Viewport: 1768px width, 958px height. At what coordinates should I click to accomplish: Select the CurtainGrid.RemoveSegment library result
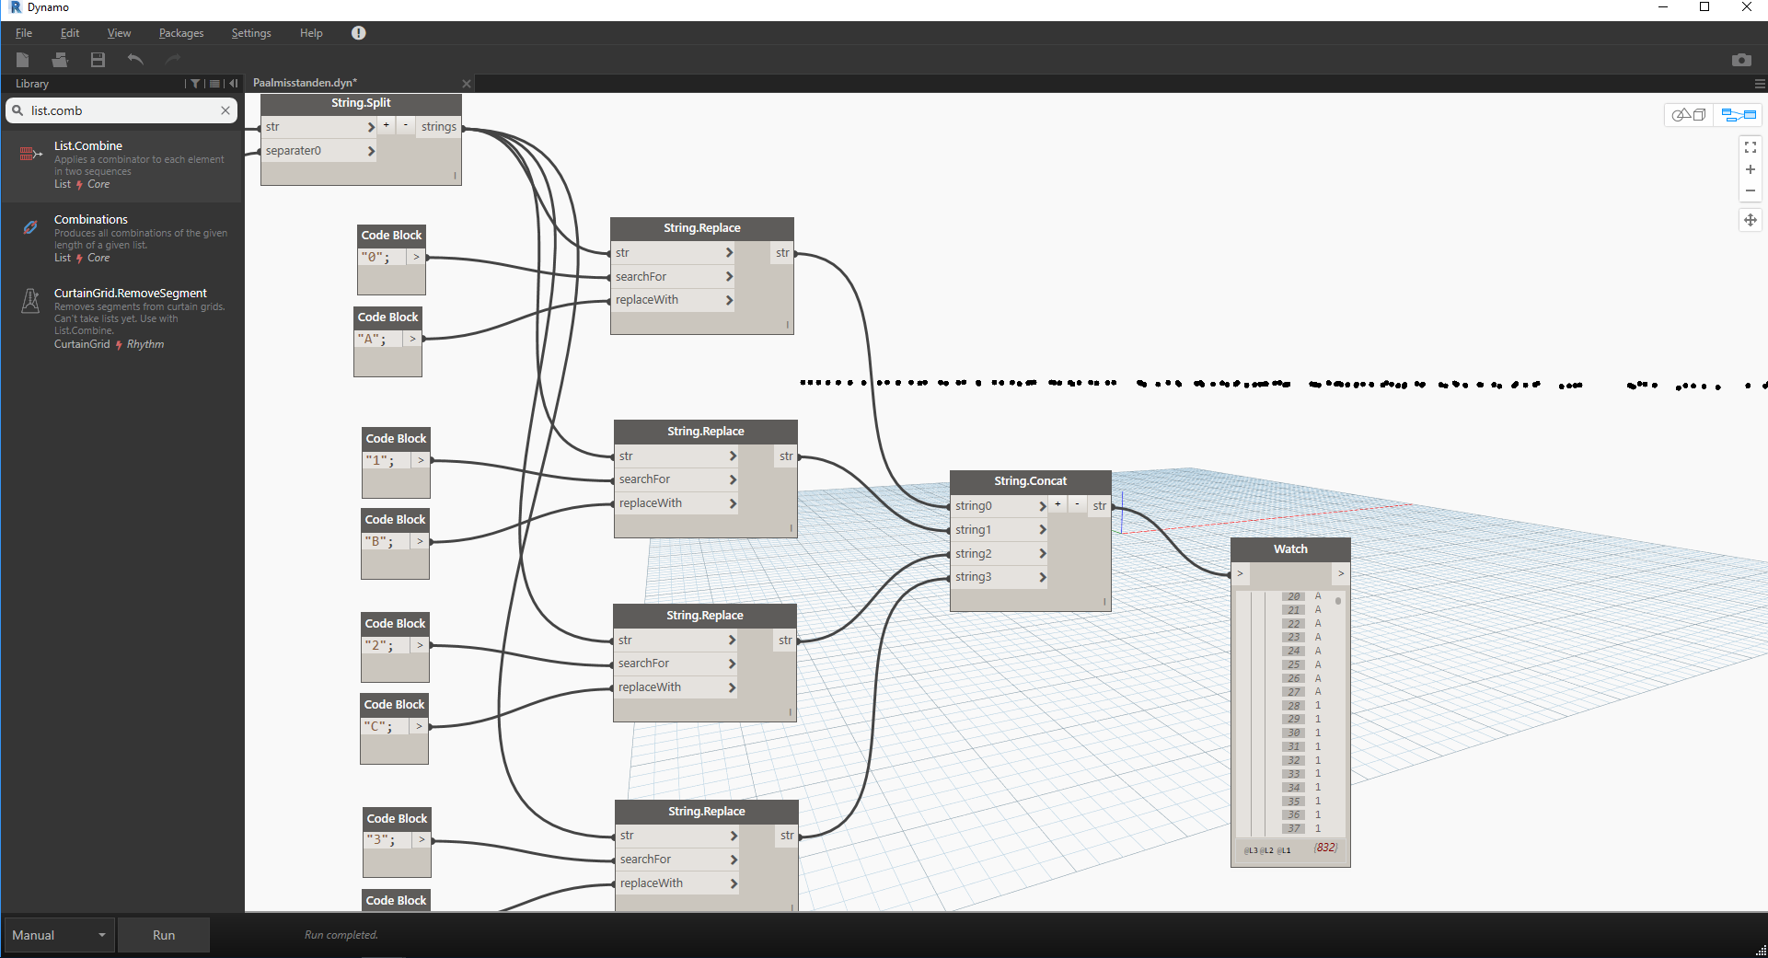pyautogui.click(x=122, y=318)
